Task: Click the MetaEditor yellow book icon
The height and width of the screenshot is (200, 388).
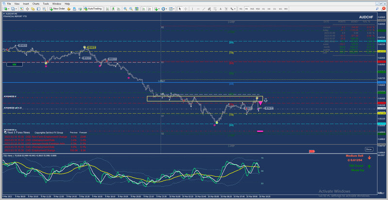Action: [x=69, y=9]
